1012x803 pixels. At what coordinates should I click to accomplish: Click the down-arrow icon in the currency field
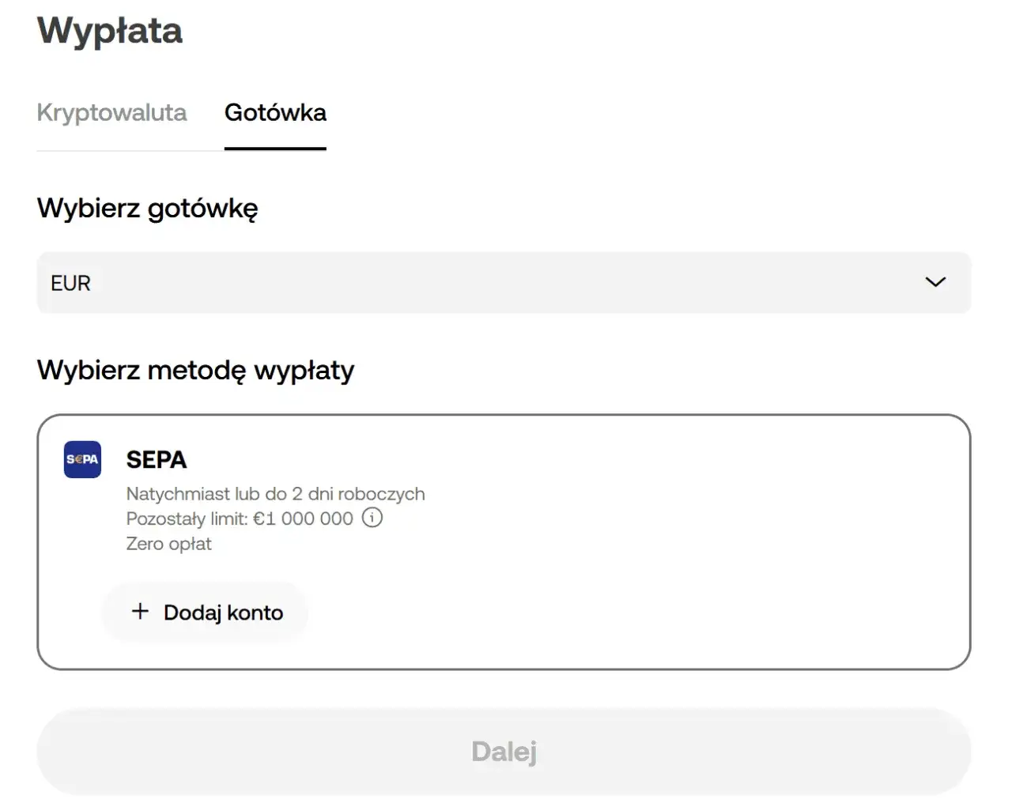pyautogui.click(x=935, y=282)
